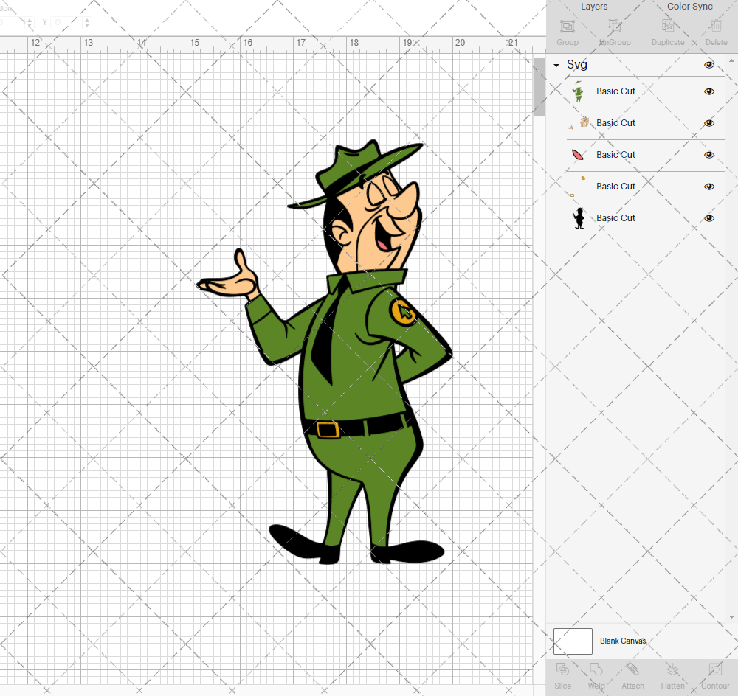Select the black silhouette layer thumbnail
This screenshot has width=738, height=696.
click(579, 218)
